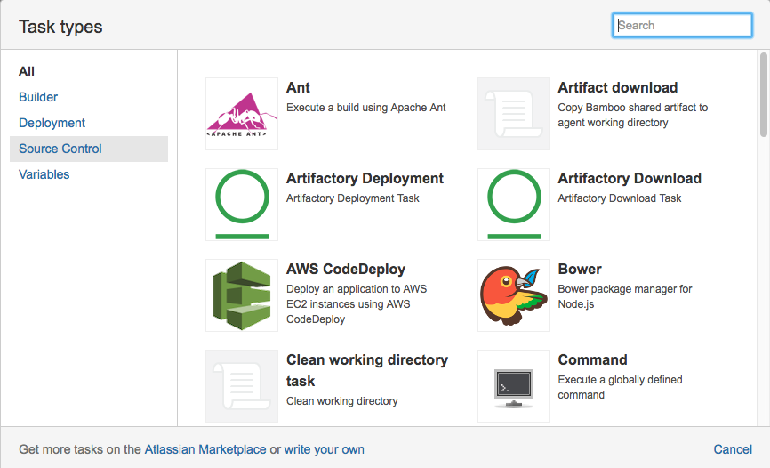The width and height of the screenshot is (770, 468).
Task: Select the All task category
Action: 27,71
